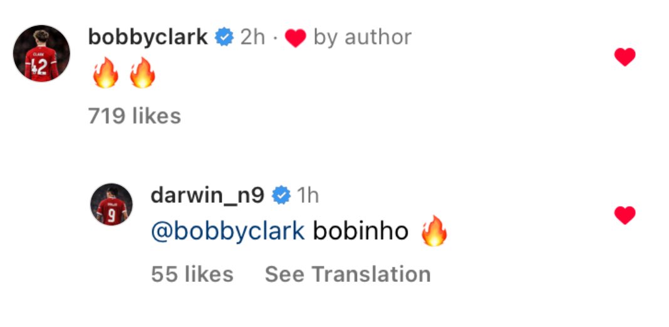669x327 pixels.
Task: Like darwin_n9's reply with the heart icon
Action: pos(625,215)
